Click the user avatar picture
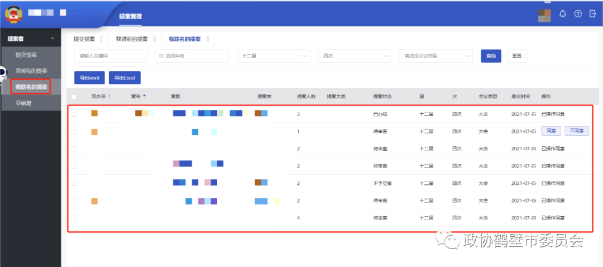 pos(544,16)
